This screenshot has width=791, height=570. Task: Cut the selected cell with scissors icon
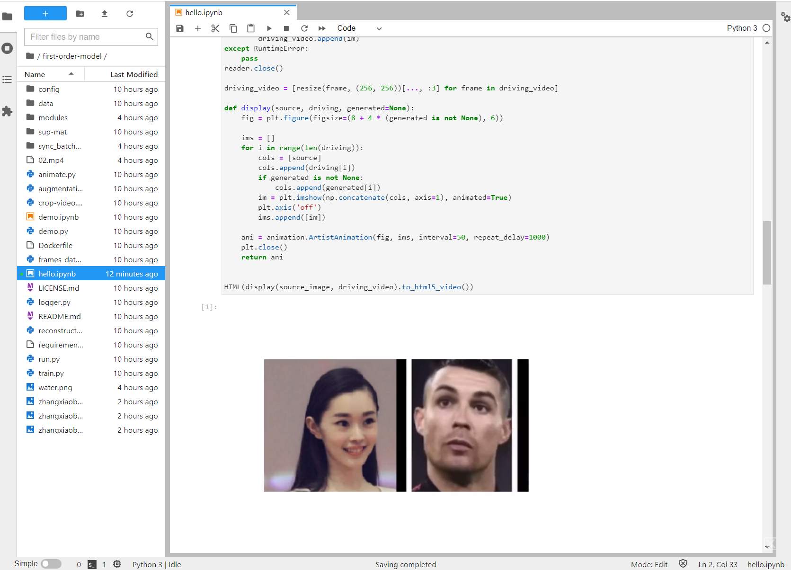215,28
